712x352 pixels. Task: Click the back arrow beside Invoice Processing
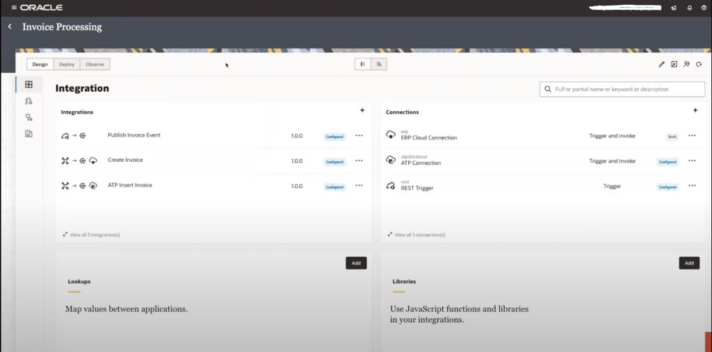click(10, 27)
